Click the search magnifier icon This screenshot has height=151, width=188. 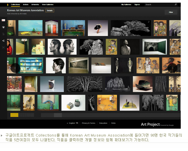tap(176, 5)
